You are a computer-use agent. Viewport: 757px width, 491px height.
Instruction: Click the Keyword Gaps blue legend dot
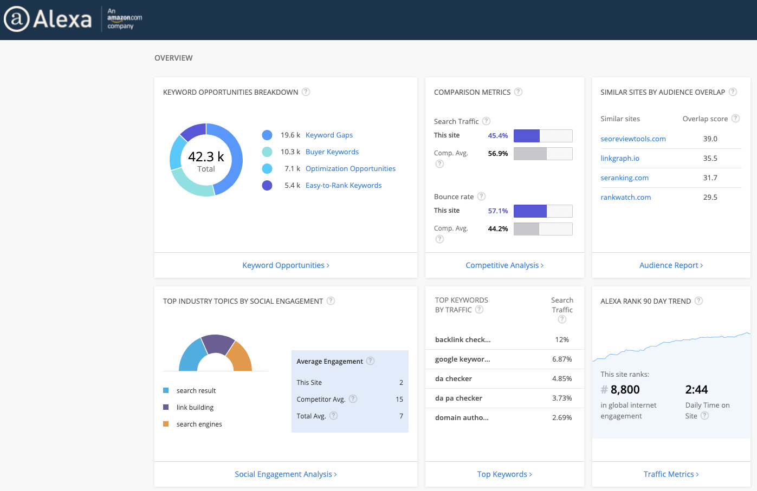pos(267,135)
